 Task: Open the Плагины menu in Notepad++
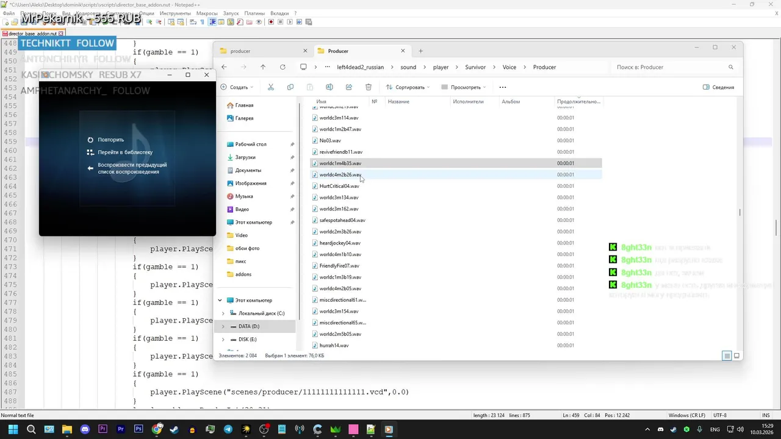tap(254, 13)
